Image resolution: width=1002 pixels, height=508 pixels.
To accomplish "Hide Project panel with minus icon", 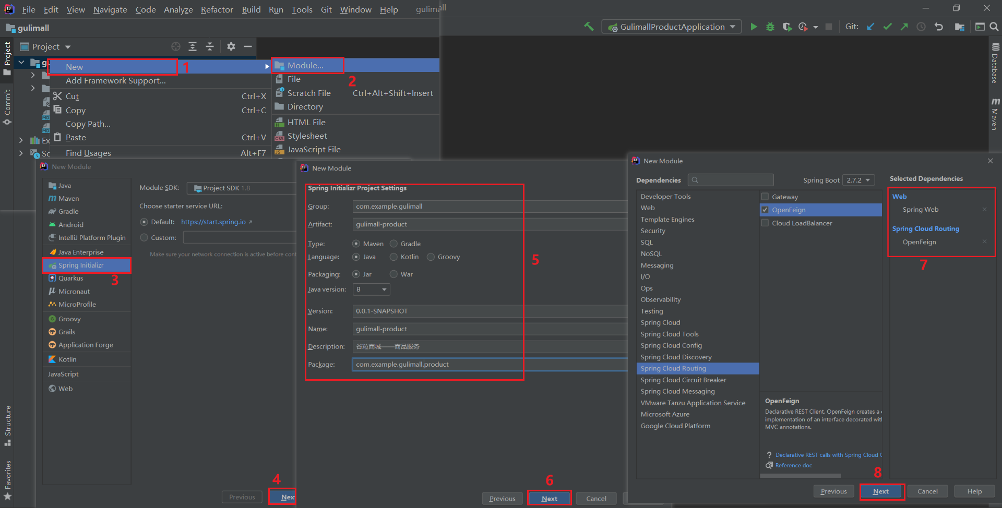I will click(248, 46).
